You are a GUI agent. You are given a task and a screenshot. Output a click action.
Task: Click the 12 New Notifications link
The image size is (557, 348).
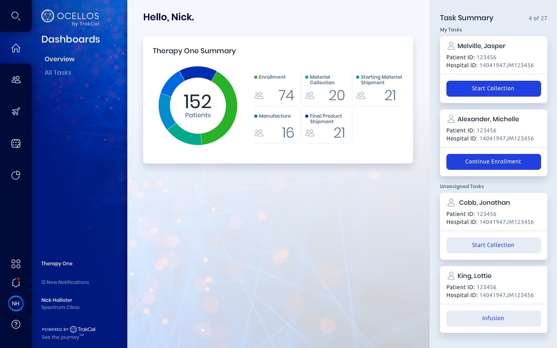pos(65,282)
